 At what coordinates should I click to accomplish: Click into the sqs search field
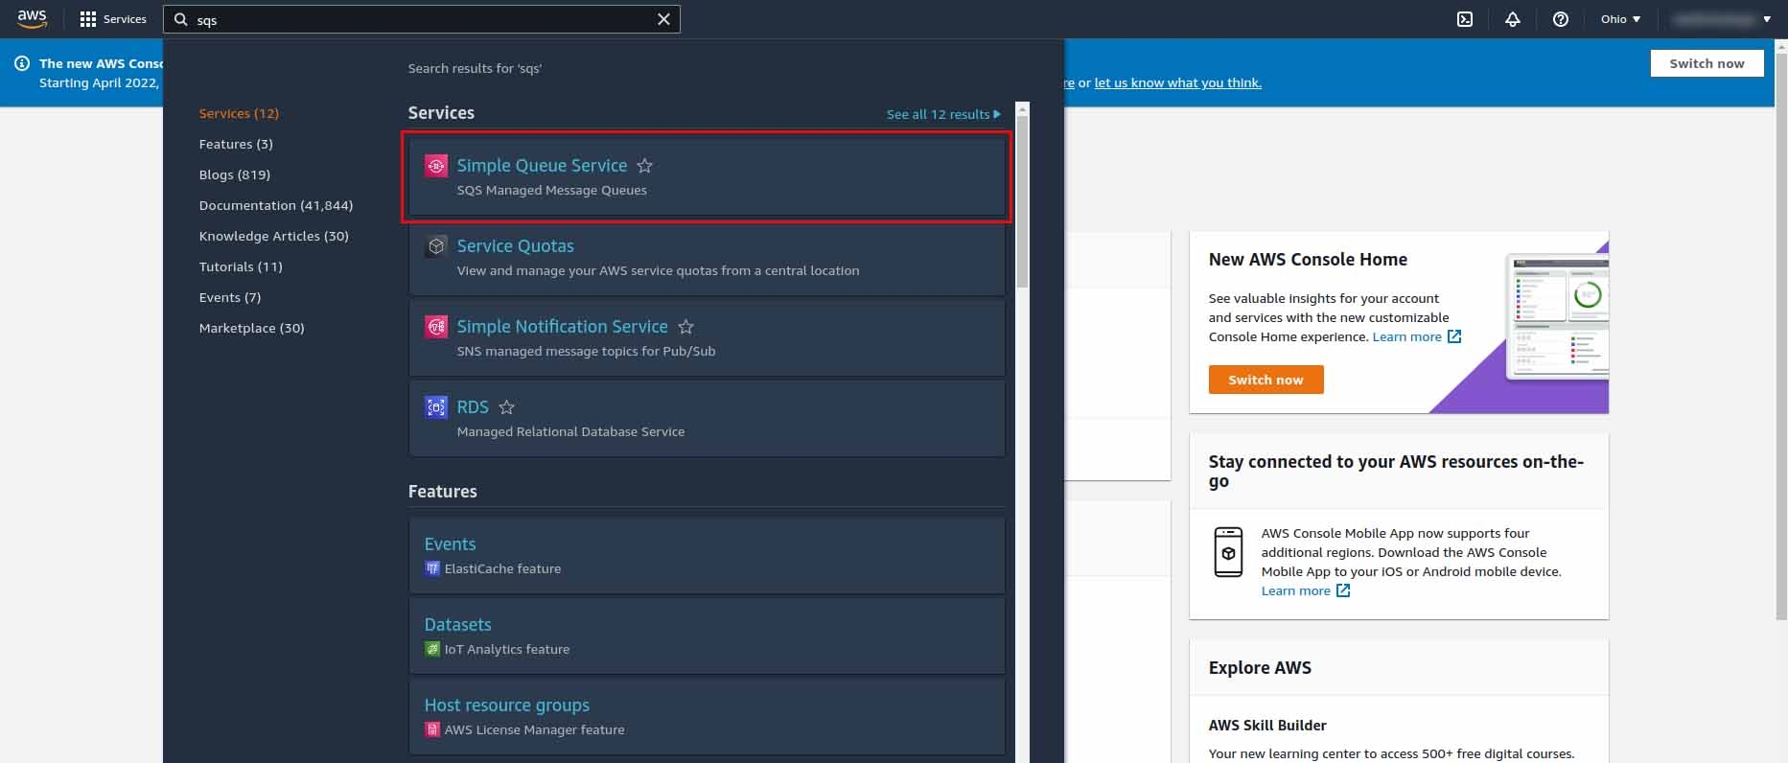pos(422,19)
